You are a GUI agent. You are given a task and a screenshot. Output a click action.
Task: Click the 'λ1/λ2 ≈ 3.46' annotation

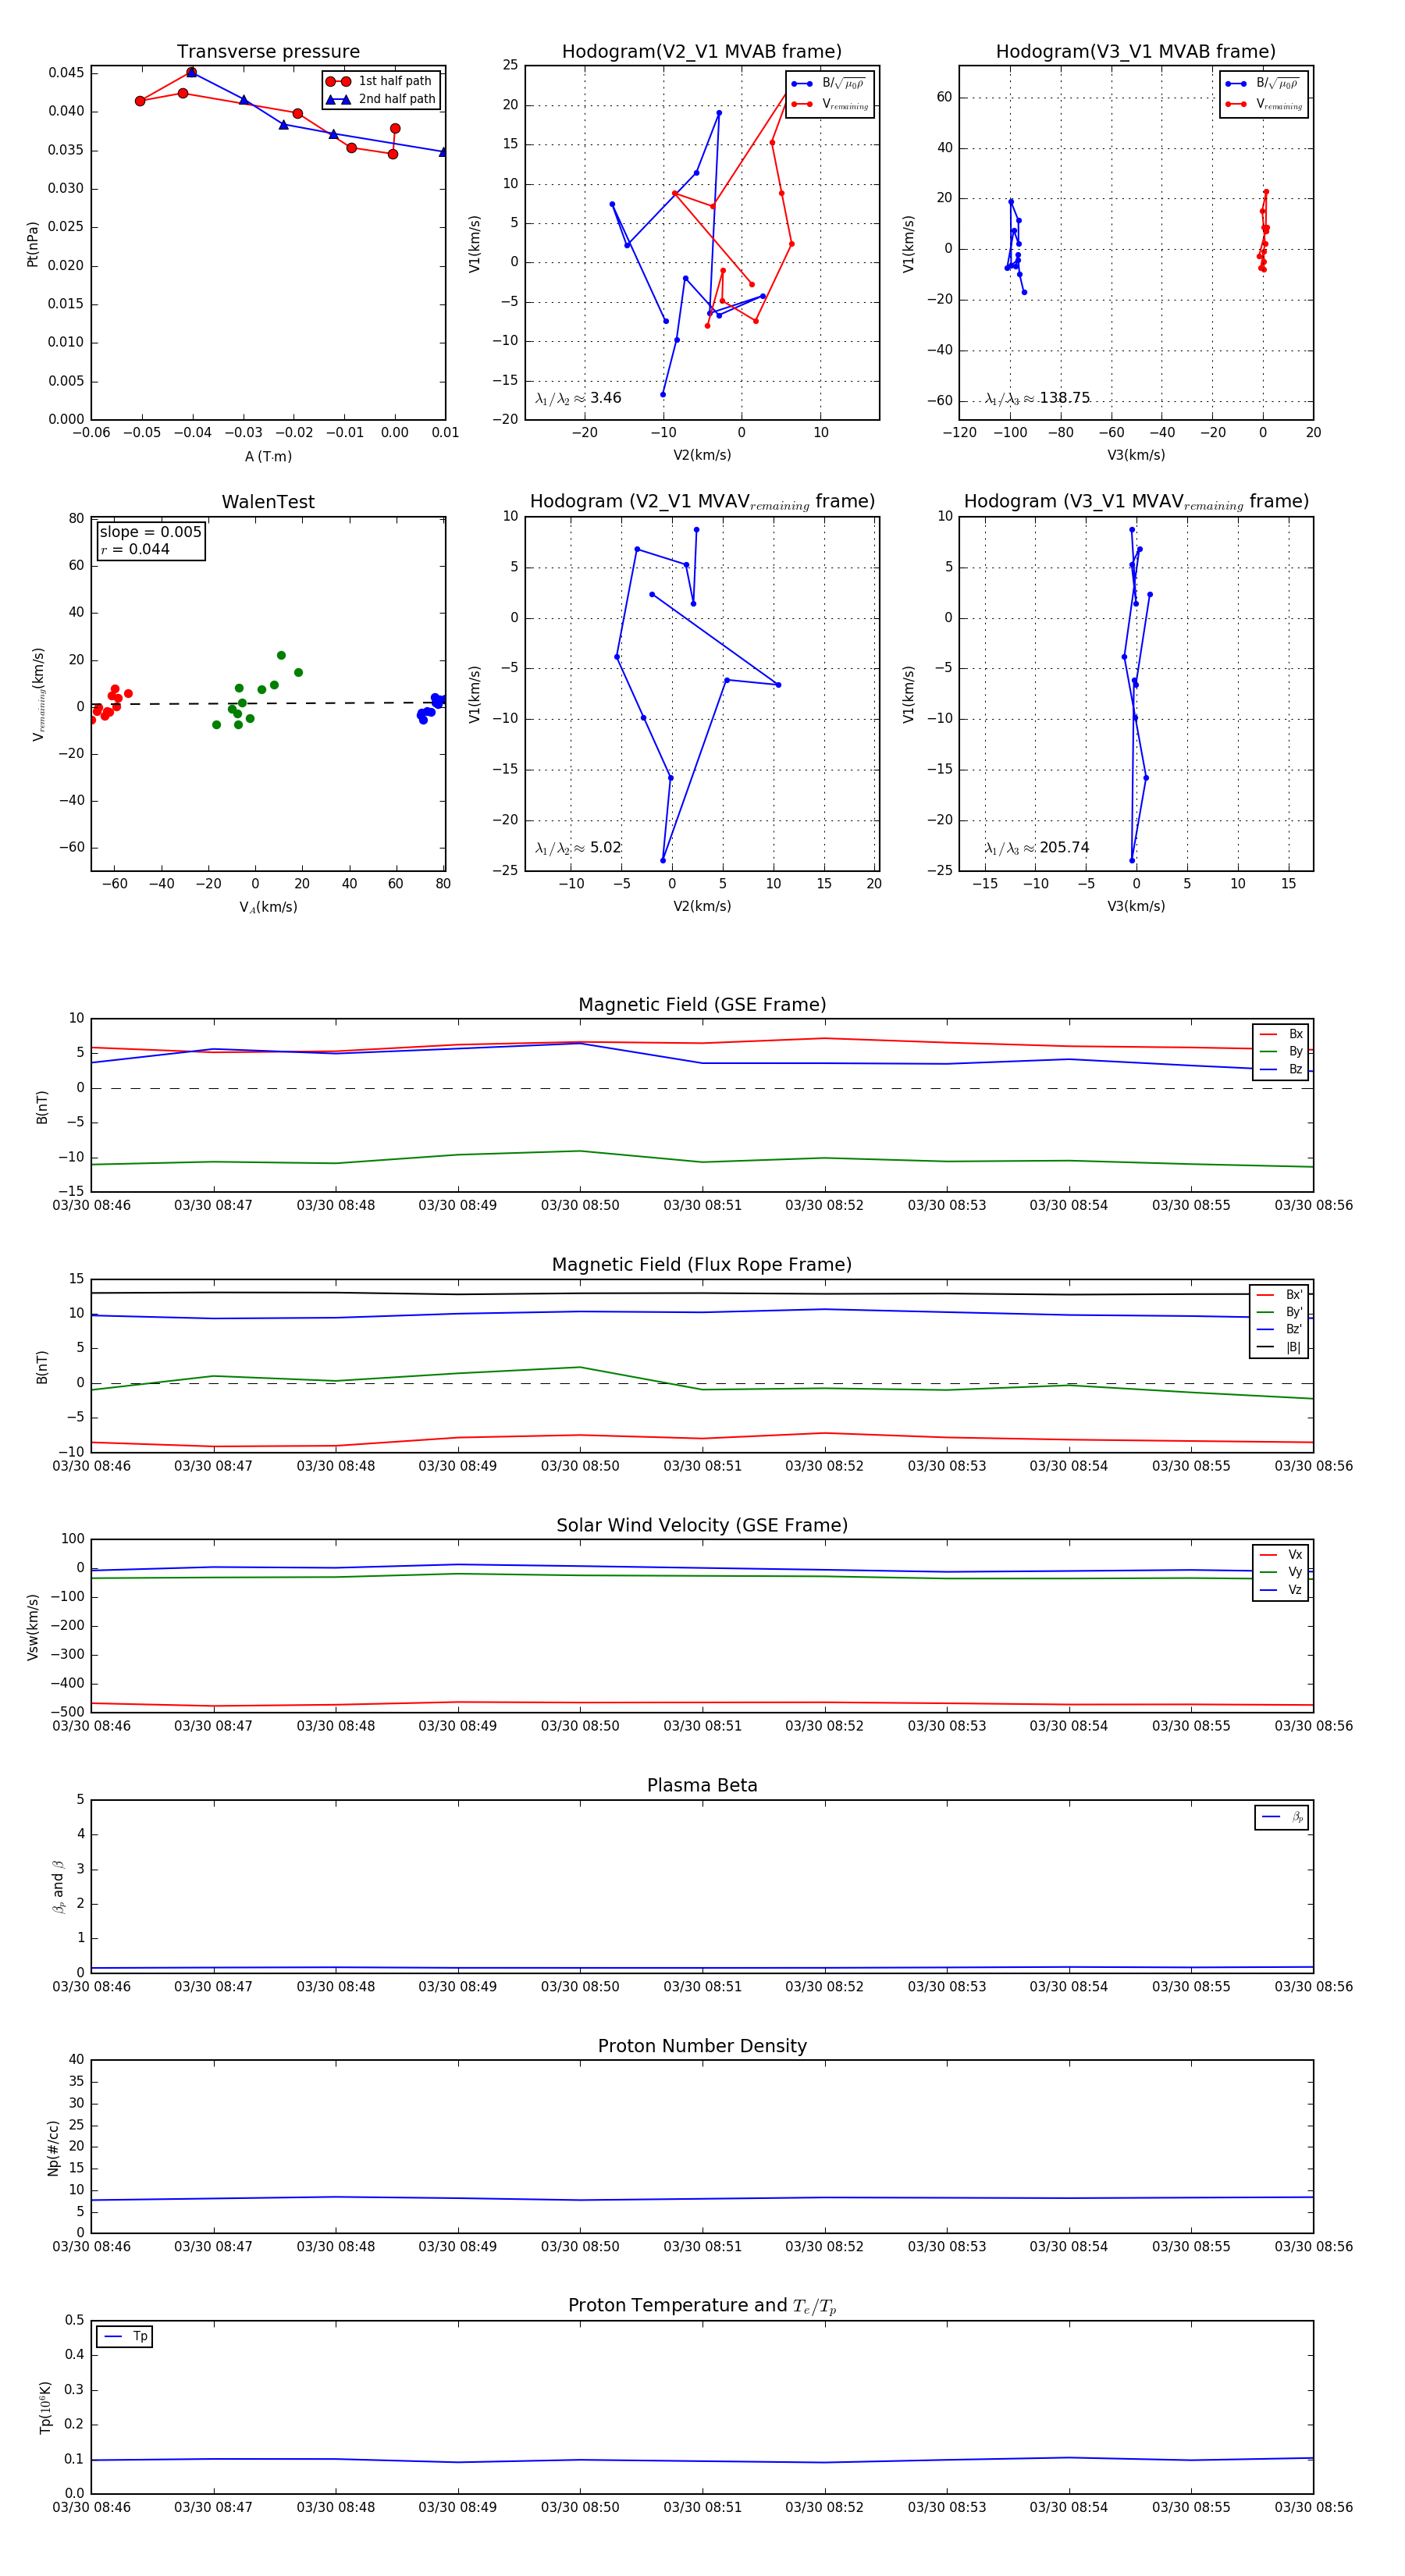click(x=578, y=398)
